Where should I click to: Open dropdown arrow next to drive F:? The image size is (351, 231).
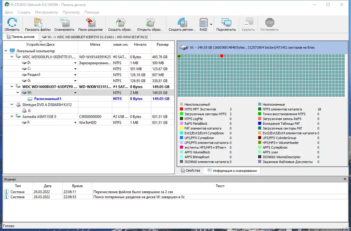[75, 123]
